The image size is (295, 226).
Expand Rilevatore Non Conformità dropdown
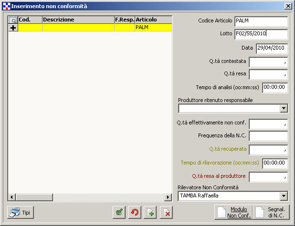(x=284, y=196)
